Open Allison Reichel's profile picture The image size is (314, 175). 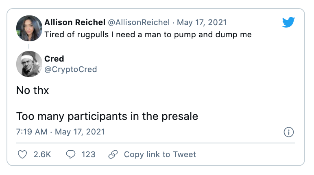pos(29,28)
